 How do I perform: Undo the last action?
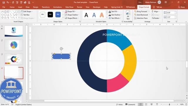pyautogui.click(x=8, y=2)
